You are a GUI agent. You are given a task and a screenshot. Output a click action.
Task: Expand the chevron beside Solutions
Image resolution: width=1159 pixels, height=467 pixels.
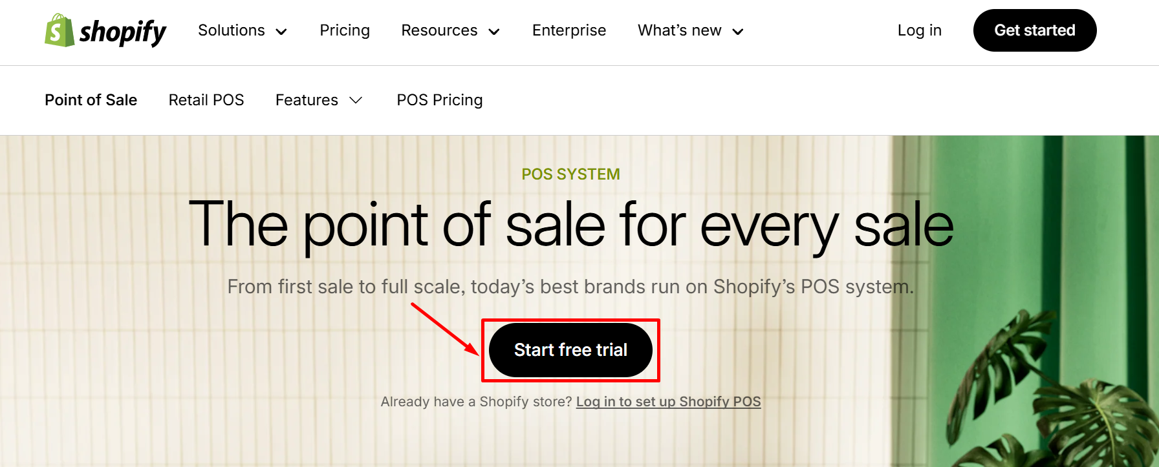point(281,32)
